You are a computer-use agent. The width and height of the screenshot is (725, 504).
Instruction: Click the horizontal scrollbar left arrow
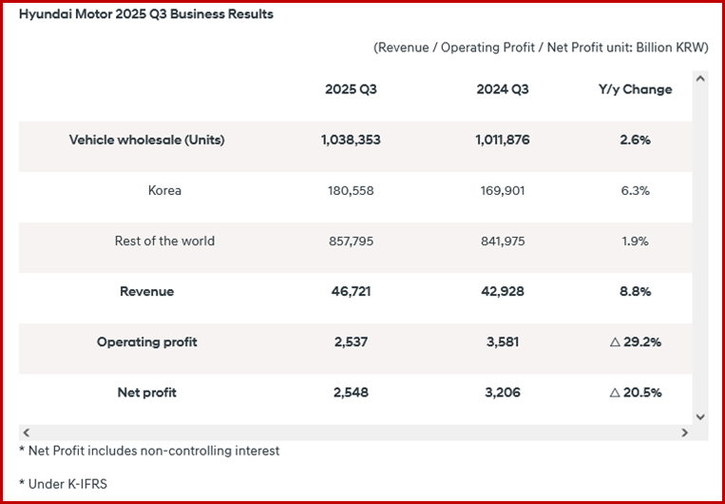click(25, 433)
